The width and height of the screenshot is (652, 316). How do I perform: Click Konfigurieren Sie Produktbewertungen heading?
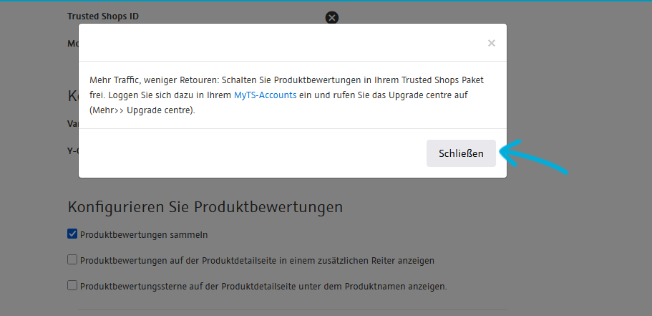point(205,207)
